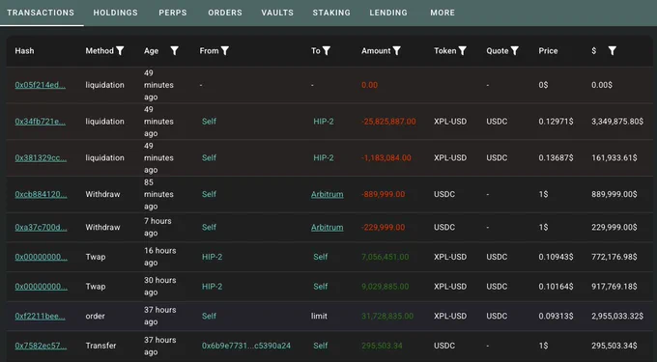The image size is (657, 362).
Task: Open transaction hash 0x05f214ed...
Action: point(41,85)
